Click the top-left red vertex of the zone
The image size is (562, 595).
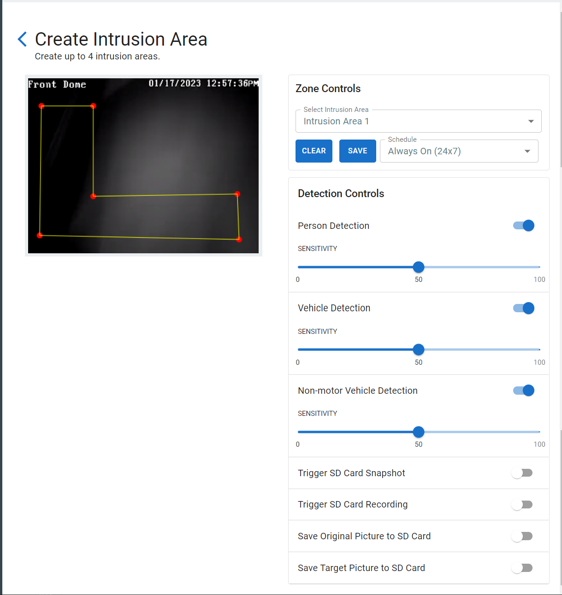point(41,106)
